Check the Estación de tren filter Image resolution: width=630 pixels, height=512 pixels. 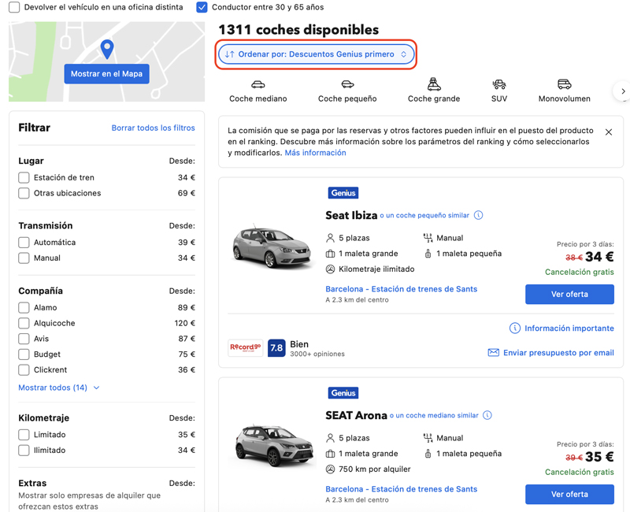(x=24, y=178)
